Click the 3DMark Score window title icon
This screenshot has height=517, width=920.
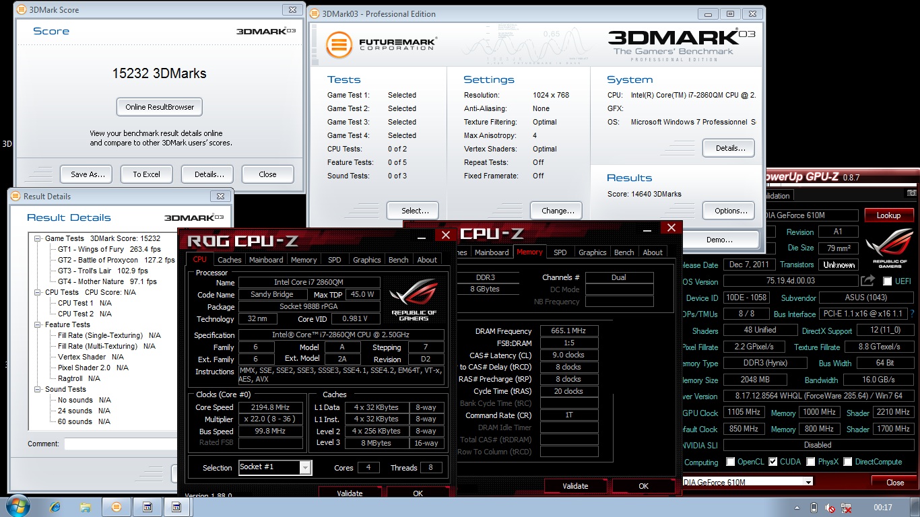pyautogui.click(x=20, y=10)
